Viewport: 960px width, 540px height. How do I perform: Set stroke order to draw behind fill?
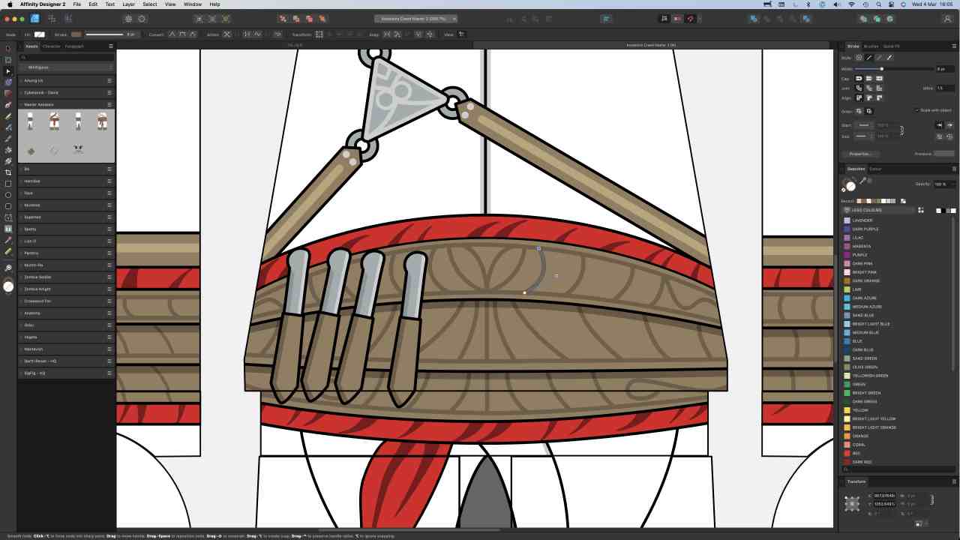coord(859,111)
